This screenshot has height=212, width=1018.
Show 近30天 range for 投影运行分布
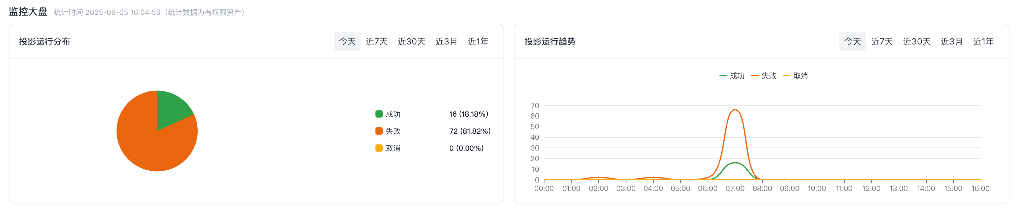(411, 42)
